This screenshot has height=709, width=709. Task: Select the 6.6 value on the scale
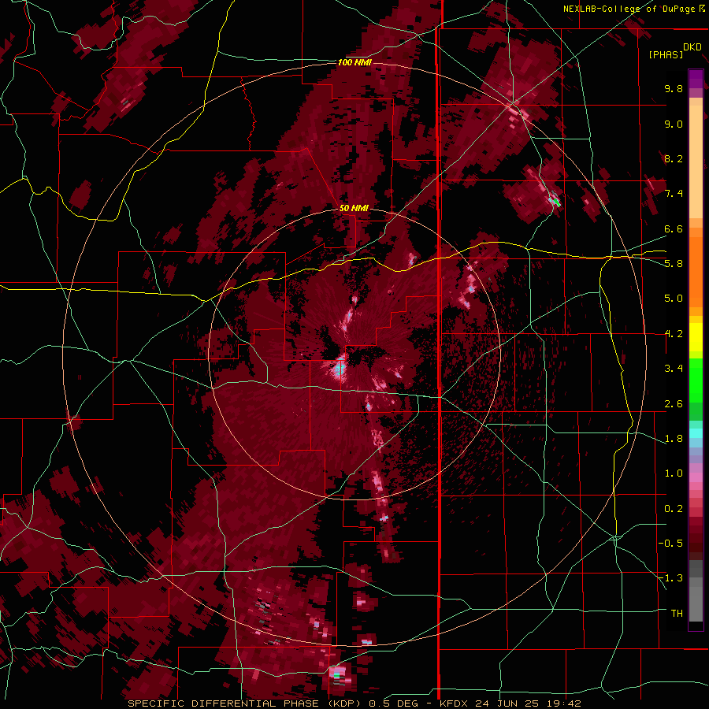coord(674,228)
